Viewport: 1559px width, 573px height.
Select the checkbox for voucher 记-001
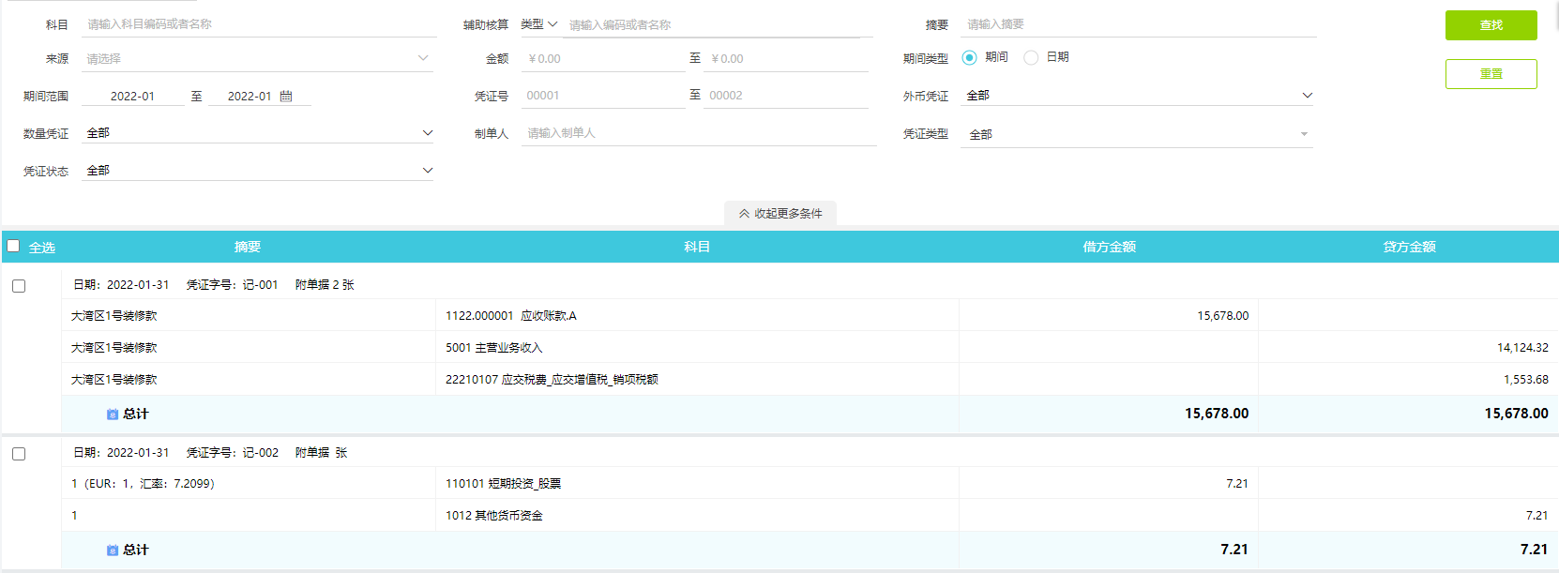point(19,286)
